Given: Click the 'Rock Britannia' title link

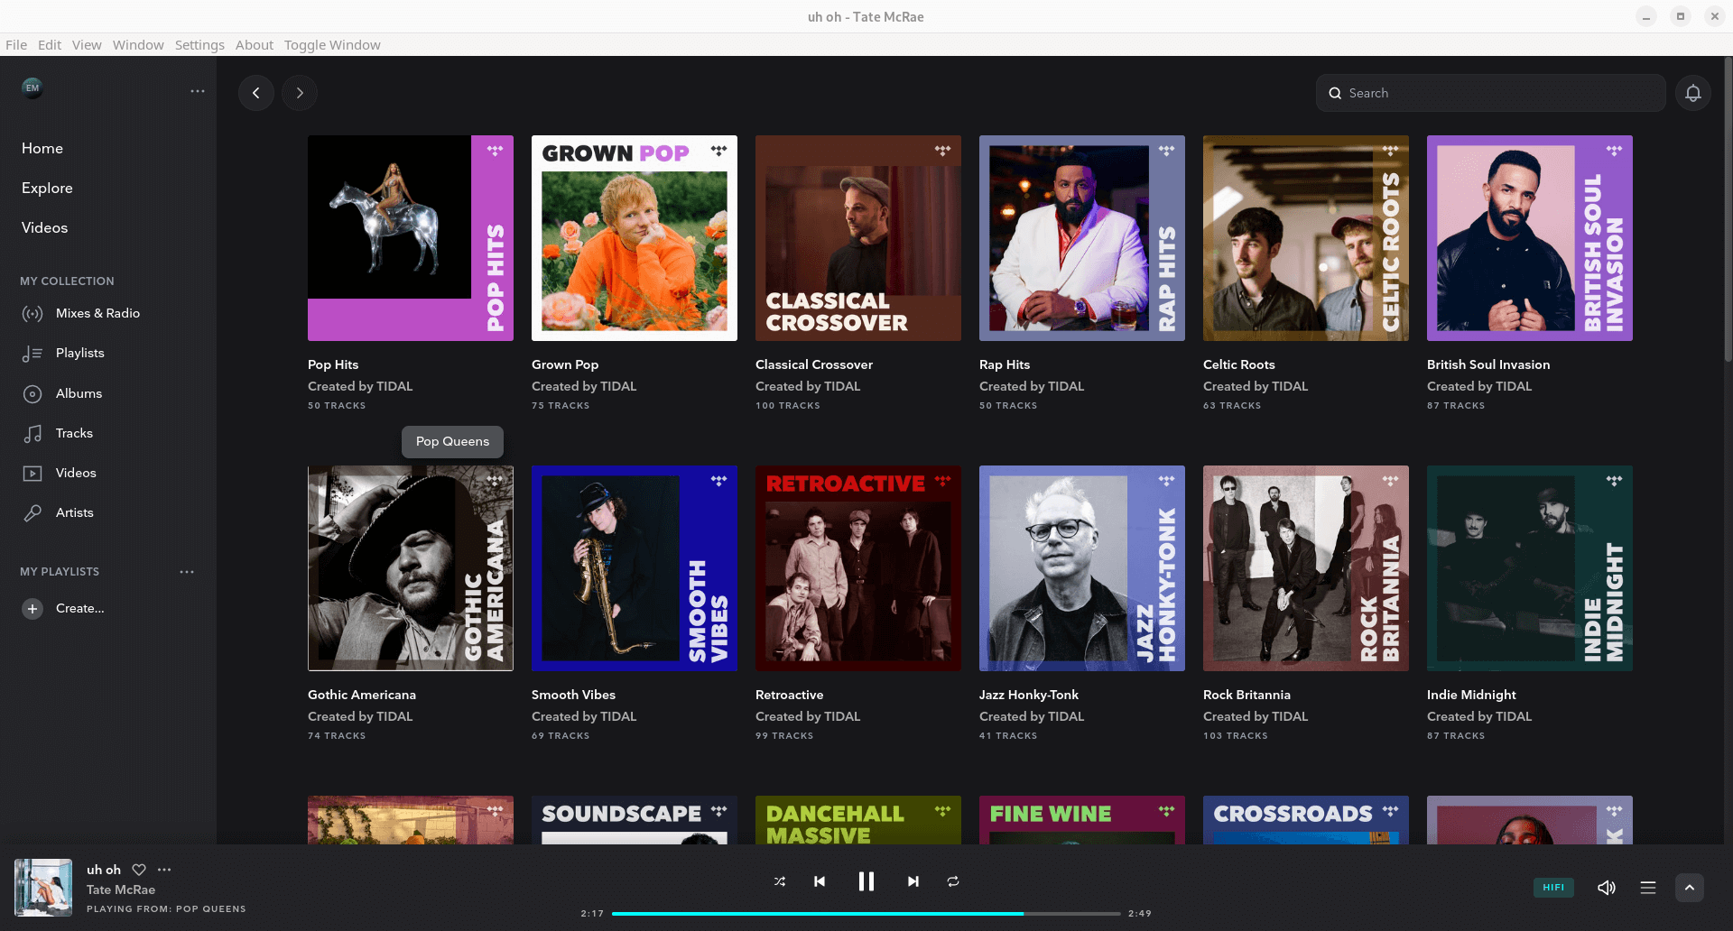Looking at the screenshot, I should (1246, 695).
